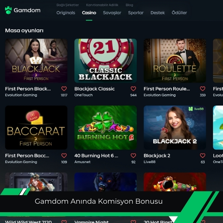
Task: Open the Burning Hot 6 thumbnail
Action: 106,127
